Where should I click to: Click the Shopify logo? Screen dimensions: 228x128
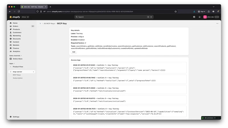point(15,17)
